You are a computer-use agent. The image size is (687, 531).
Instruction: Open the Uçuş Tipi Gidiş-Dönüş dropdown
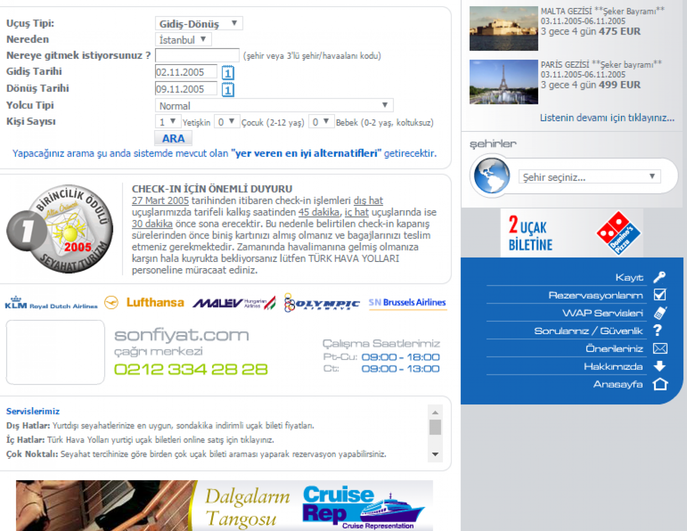point(198,23)
